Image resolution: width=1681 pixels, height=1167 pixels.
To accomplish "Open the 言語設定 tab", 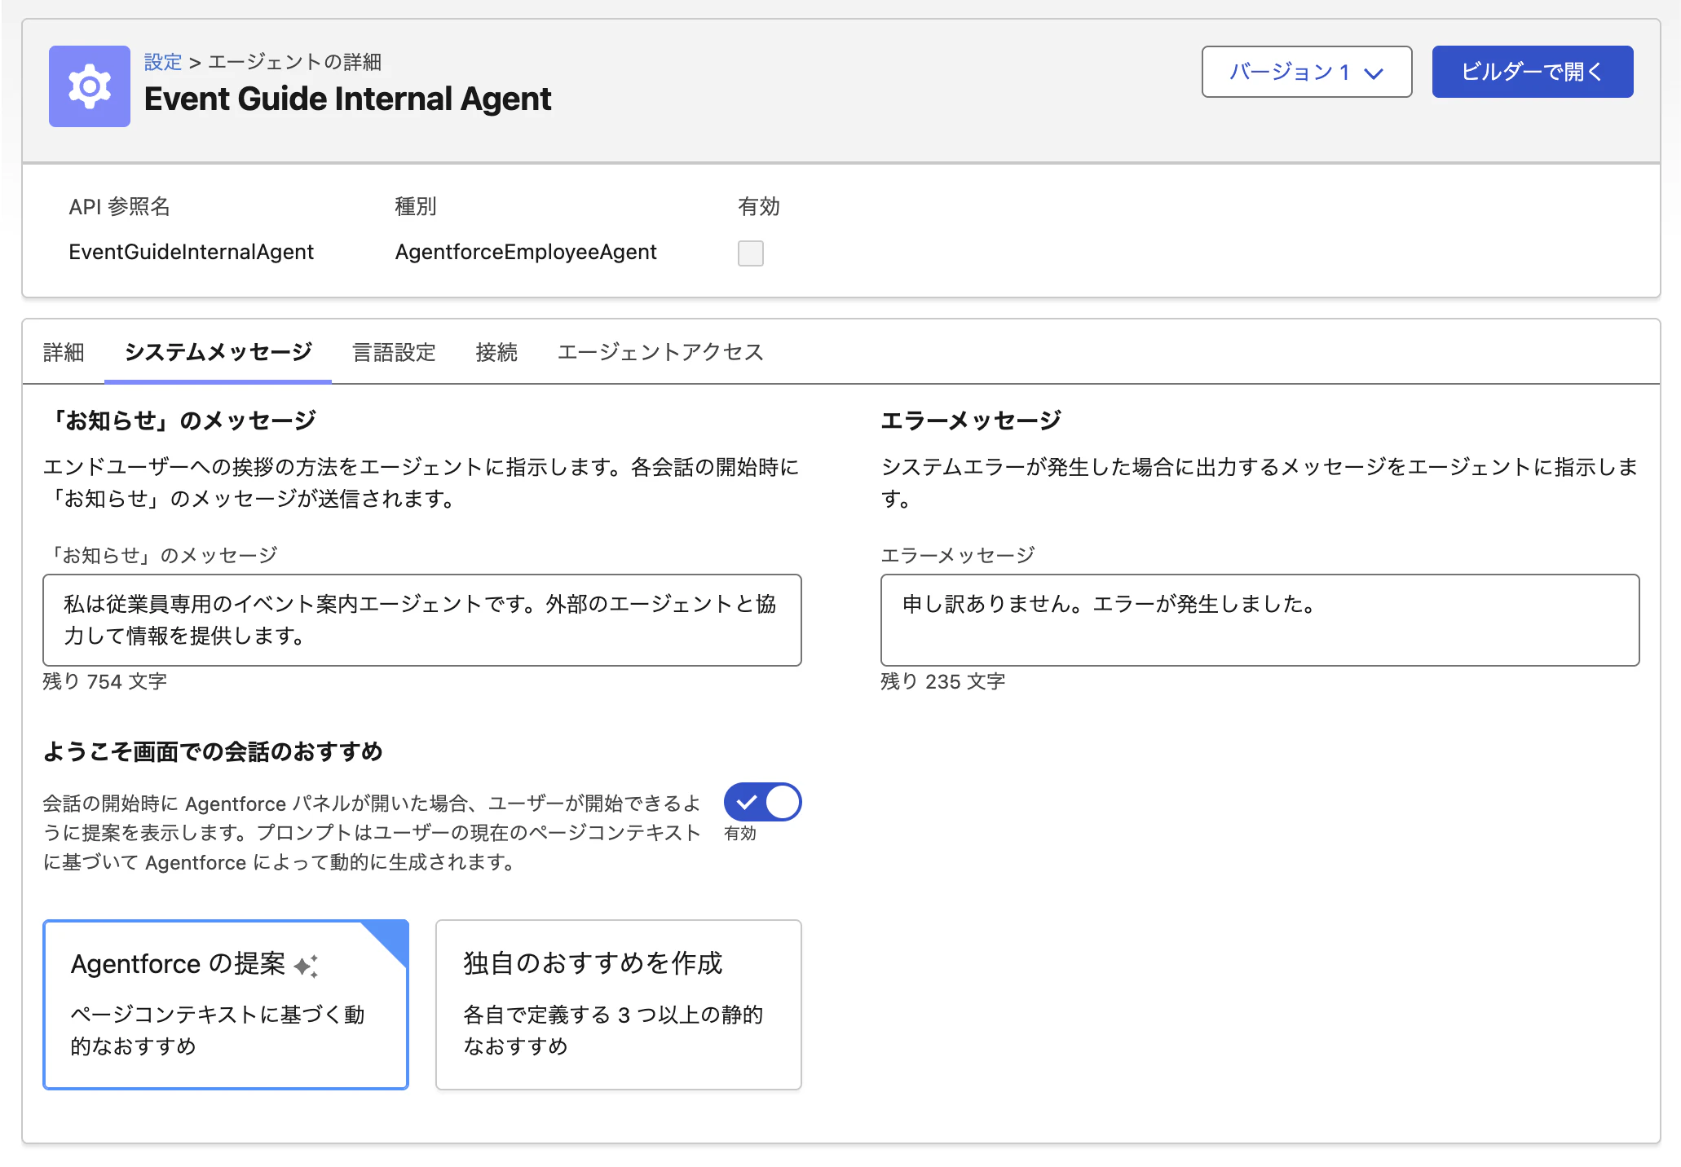I will coord(394,352).
